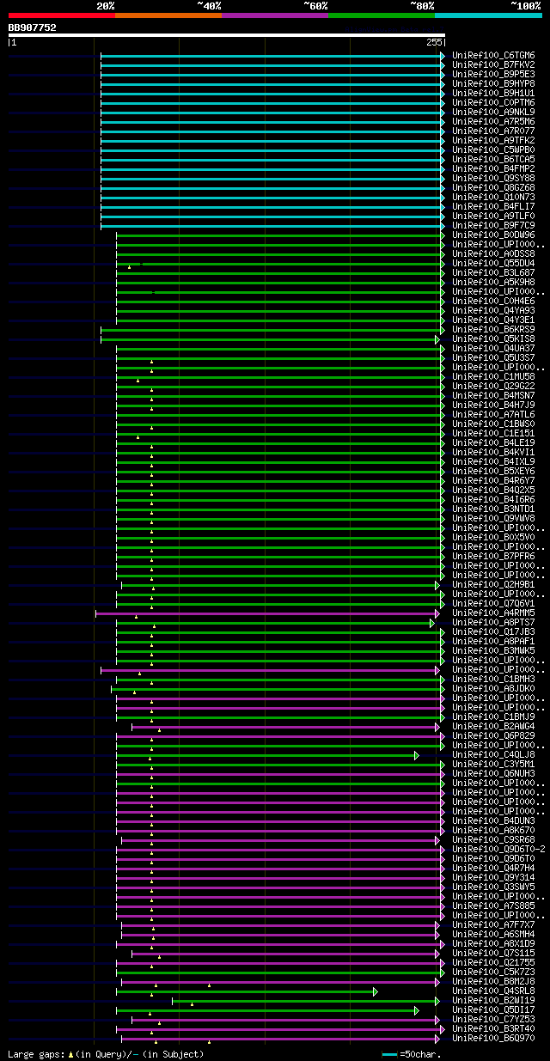The image size is (550, 1061).
Task: Select label UniRef100_Q5DI17
Action: 493,1009
